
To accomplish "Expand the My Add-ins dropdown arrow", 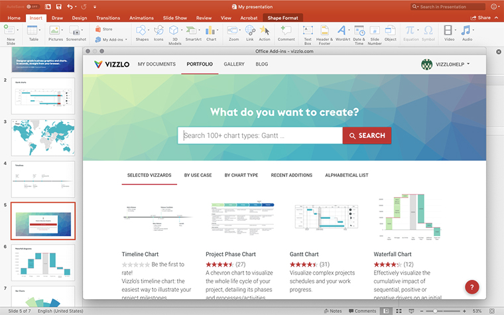I will click(126, 40).
